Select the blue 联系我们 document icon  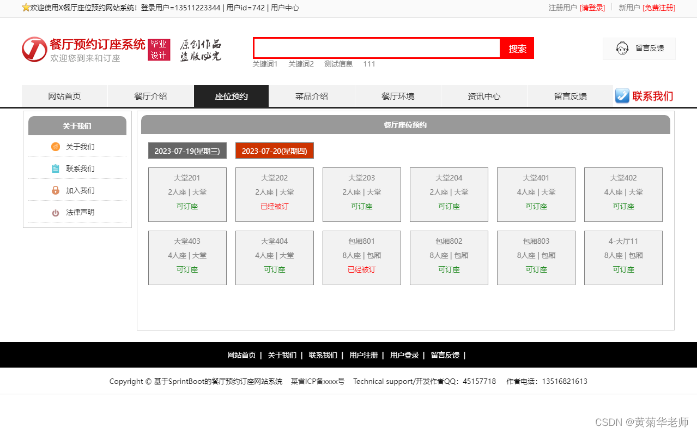54,168
